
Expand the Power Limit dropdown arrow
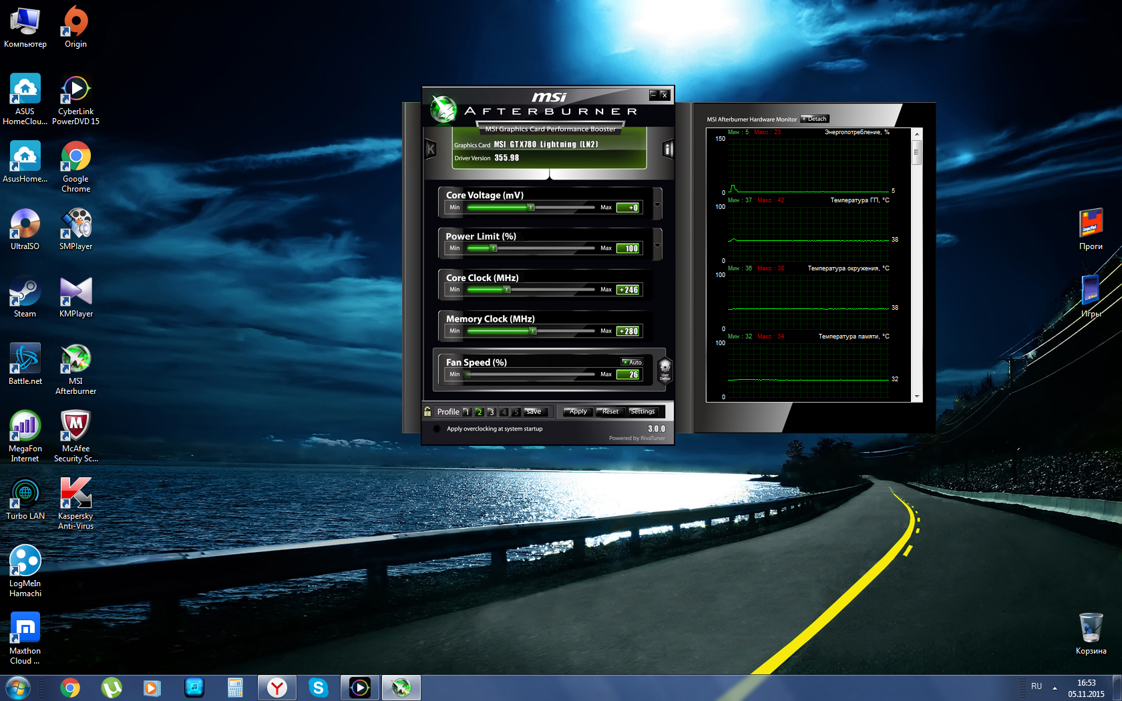pos(658,244)
